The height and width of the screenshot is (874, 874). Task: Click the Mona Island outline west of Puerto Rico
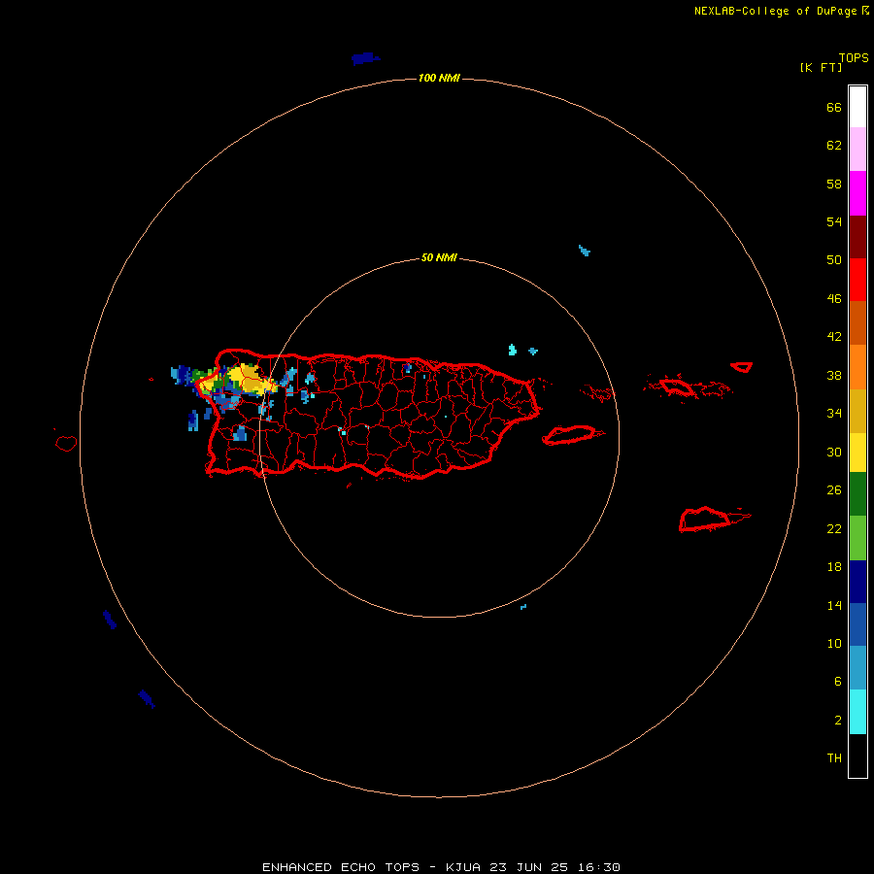pyautogui.click(x=66, y=443)
